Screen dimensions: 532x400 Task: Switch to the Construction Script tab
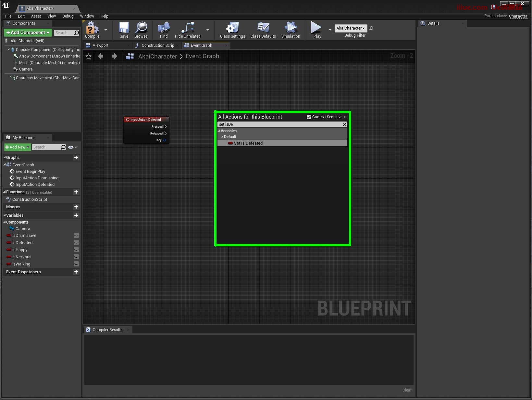(157, 45)
